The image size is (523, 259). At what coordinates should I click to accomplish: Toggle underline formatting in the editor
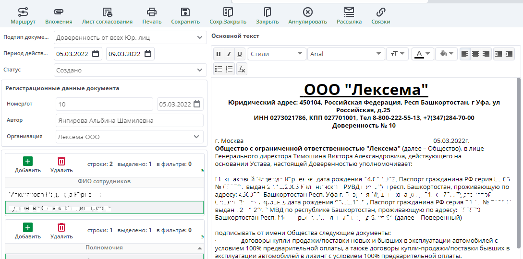click(240, 54)
